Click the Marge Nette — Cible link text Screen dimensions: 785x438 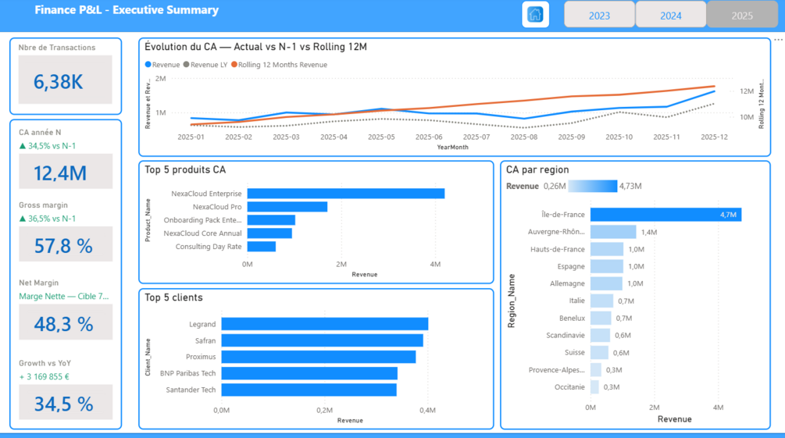(63, 297)
